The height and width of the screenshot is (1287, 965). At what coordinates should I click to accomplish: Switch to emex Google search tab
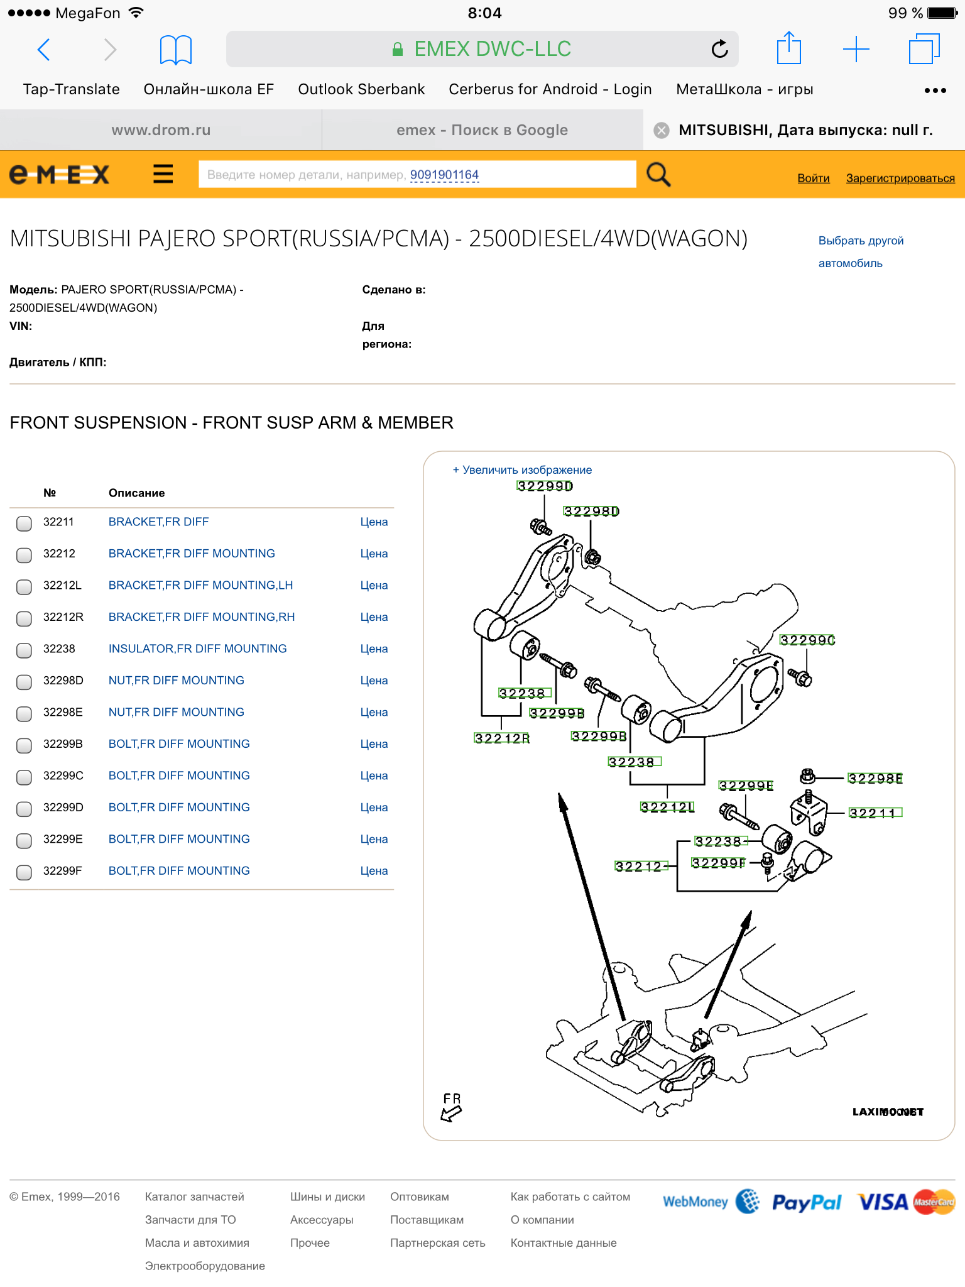tap(482, 130)
